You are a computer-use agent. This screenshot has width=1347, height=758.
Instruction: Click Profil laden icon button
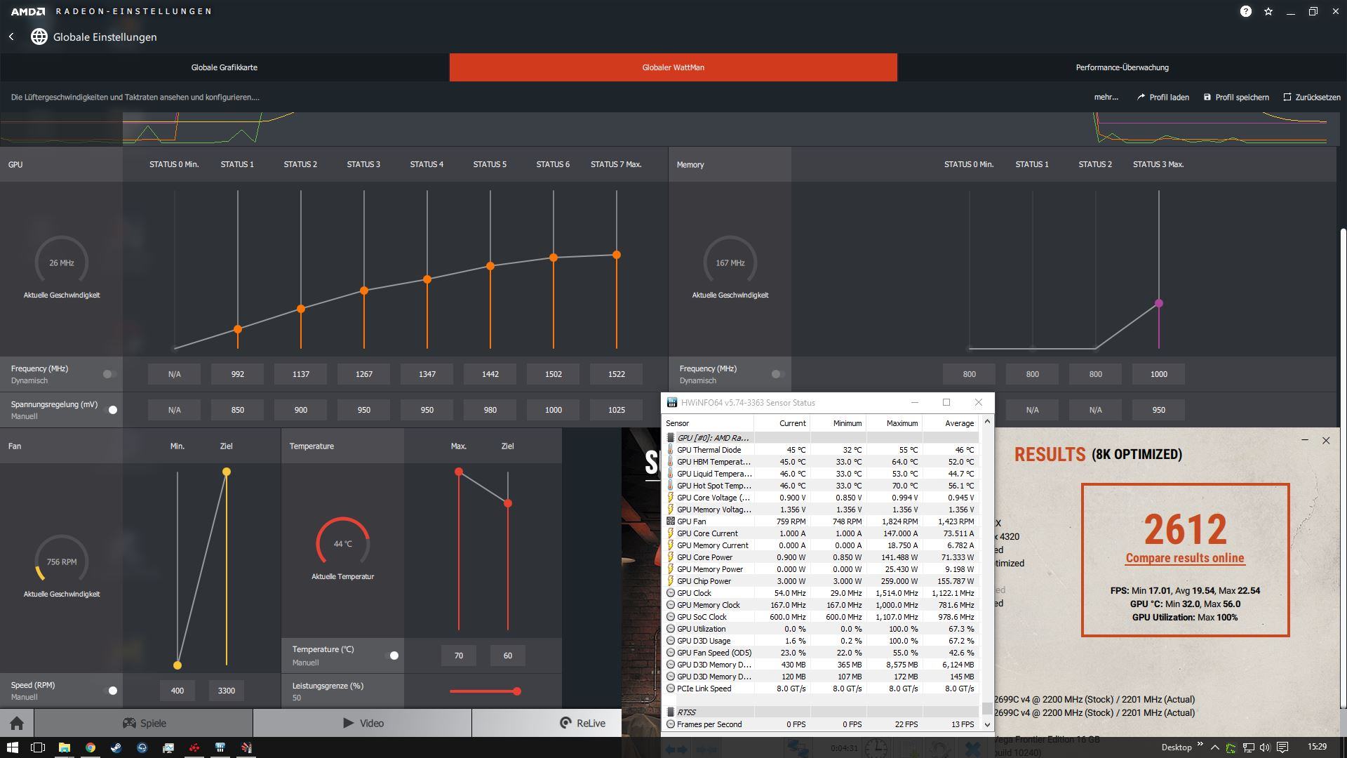pyautogui.click(x=1141, y=97)
